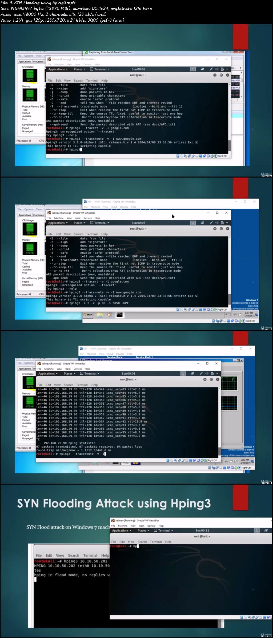The width and height of the screenshot is (273, 638).
Task: Open Places menu in the Sun 00:08 Kali bar
Action: (70, 373)
